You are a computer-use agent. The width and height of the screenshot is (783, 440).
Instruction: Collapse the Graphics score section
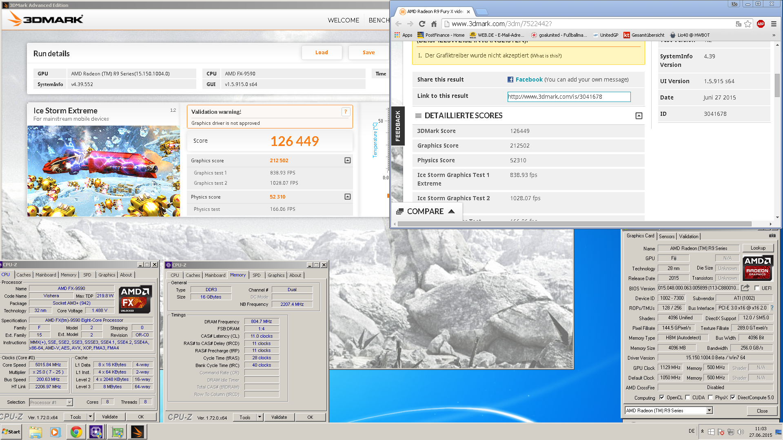coord(348,160)
